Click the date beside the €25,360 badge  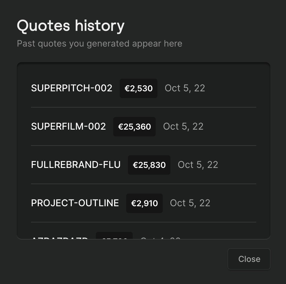(x=183, y=126)
